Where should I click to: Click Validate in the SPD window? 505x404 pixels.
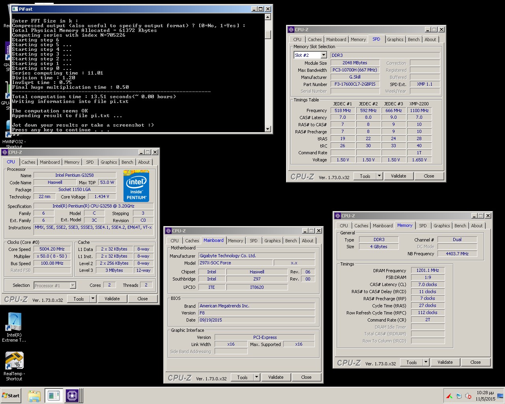tap(398, 176)
